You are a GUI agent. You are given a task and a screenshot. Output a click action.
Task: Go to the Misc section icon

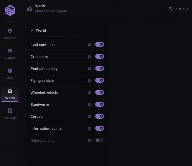[x=10, y=71]
